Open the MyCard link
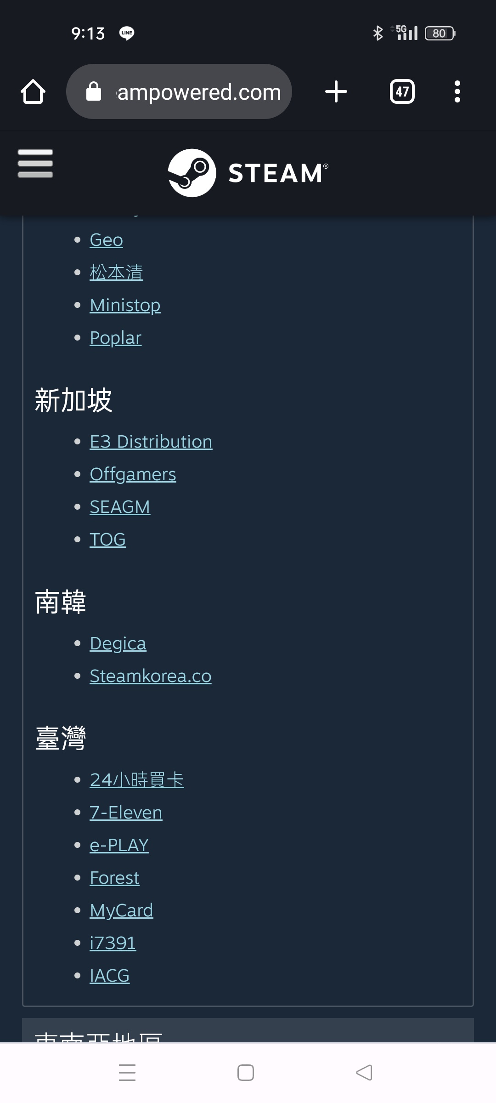The width and height of the screenshot is (496, 1103). pyautogui.click(x=121, y=910)
